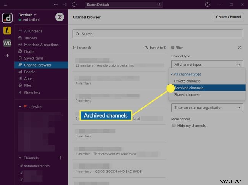The height and width of the screenshot is (185, 248).
Task: Collapse the Channels section arrow
Action: click(20, 158)
